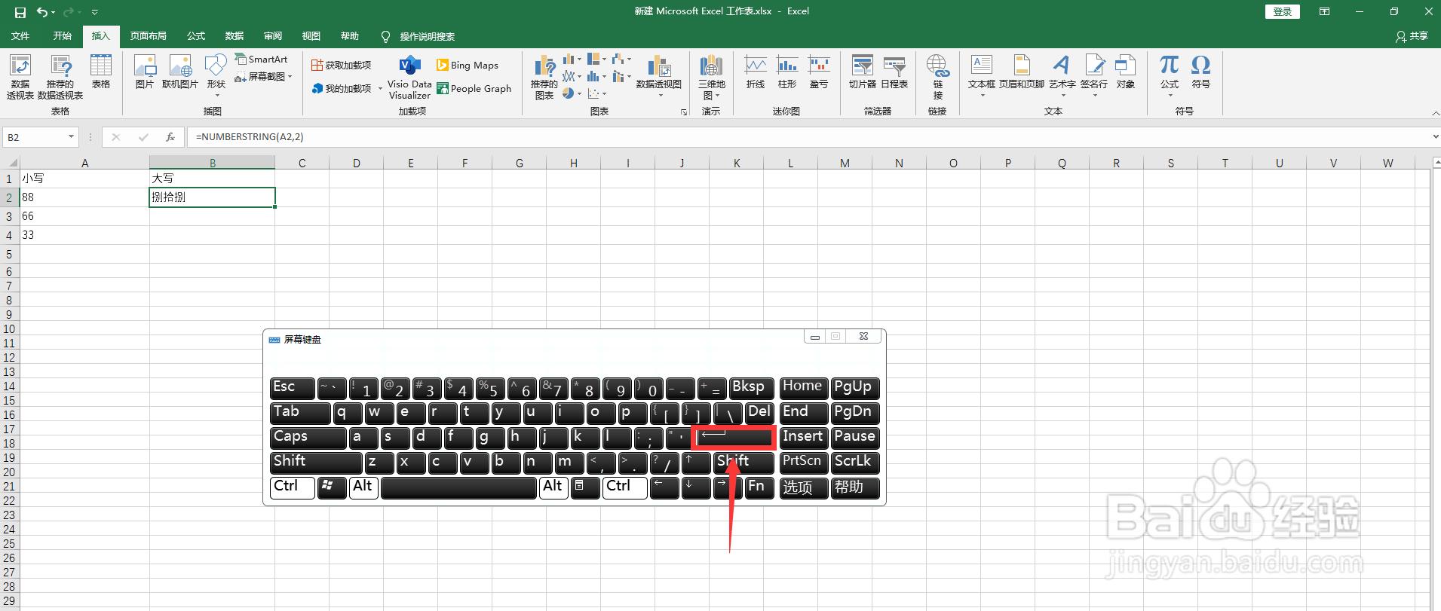Image resolution: width=1441 pixels, height=611 pixels.
Task: Open Ribbon Display Options
Action: point(1324,11)
